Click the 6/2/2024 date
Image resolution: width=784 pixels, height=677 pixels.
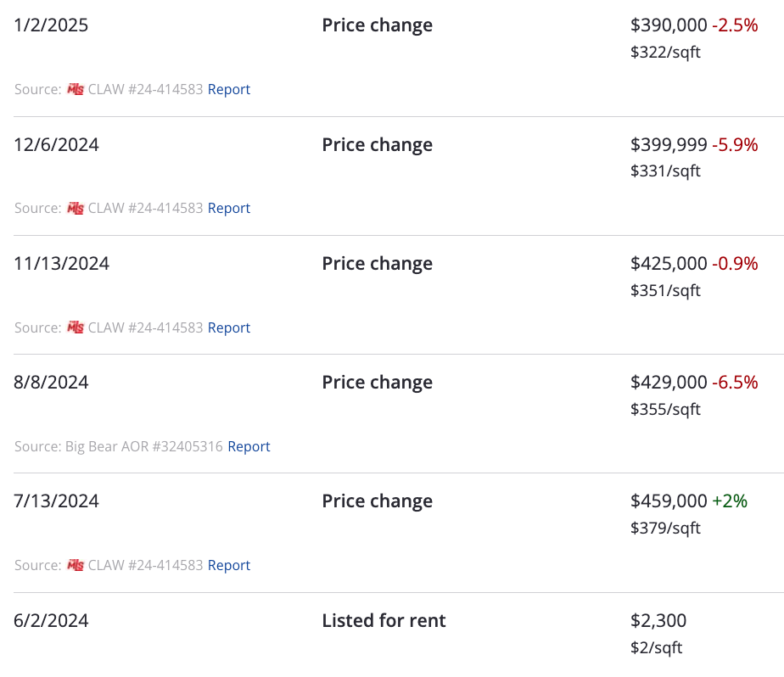click(x=51, y=621)
